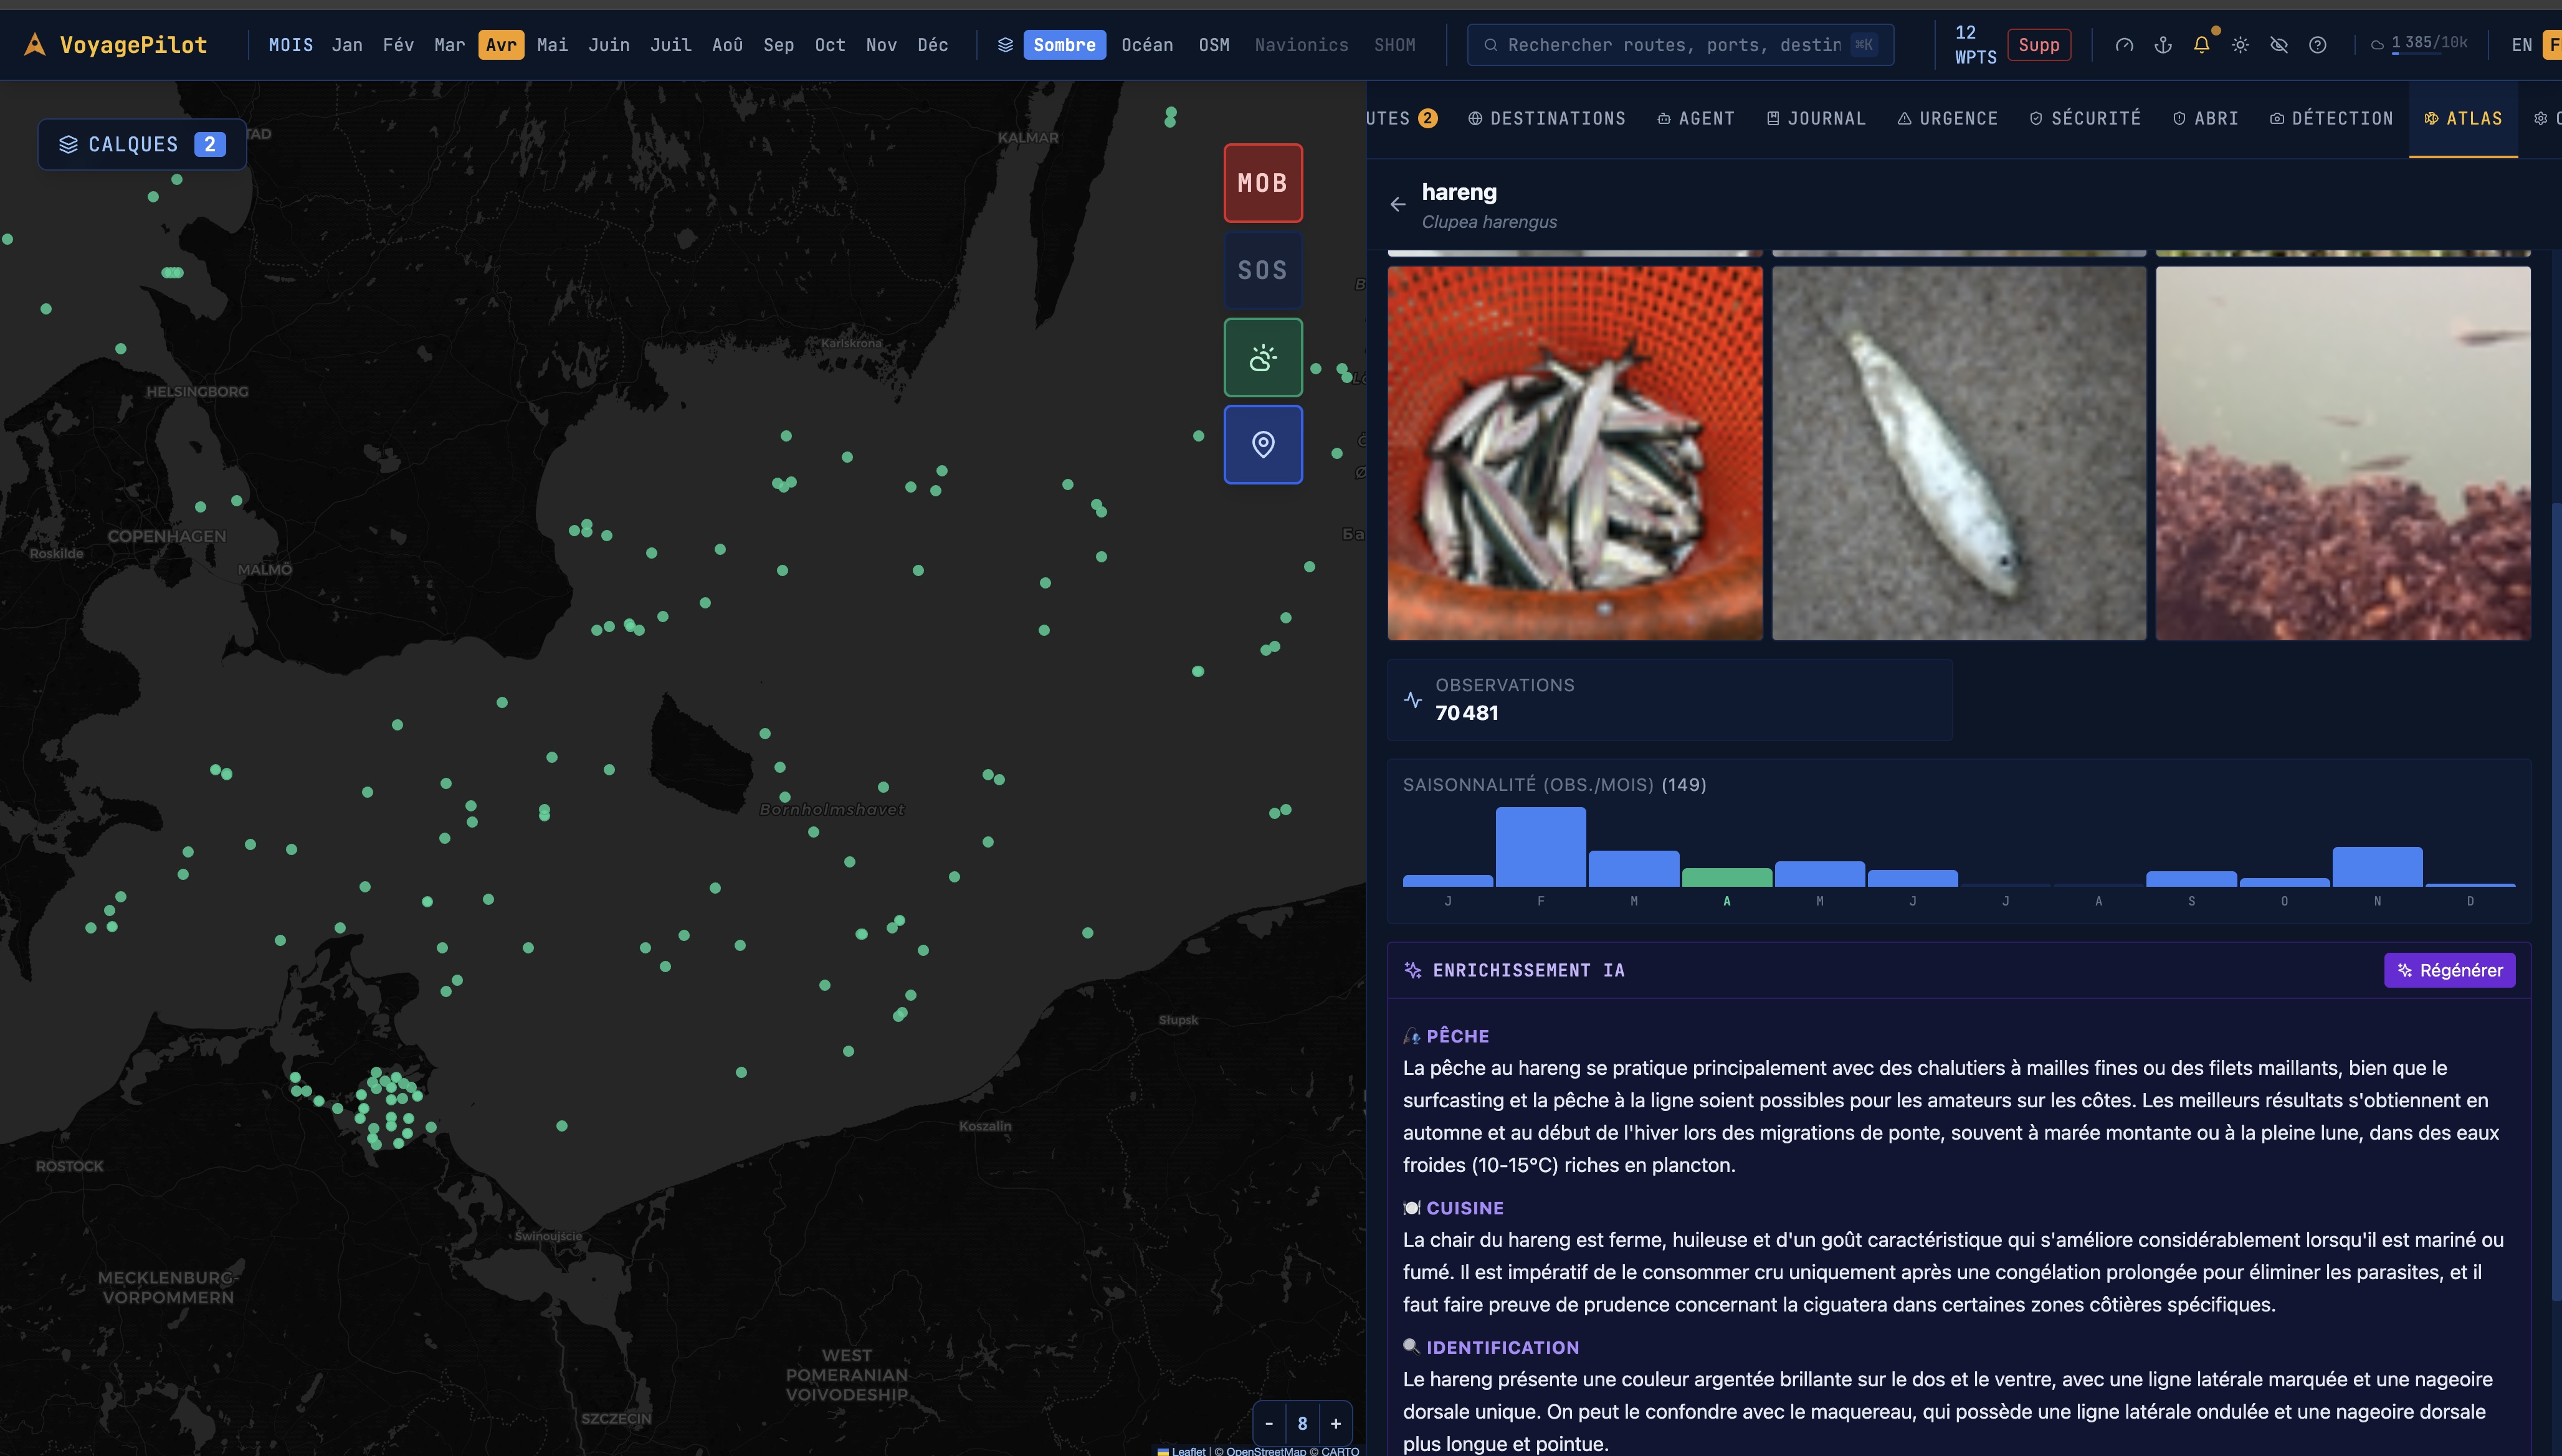This screenshot has width=2562, height=1456.
Task: Select the Atlas tab
Action: click(2463, 118)
